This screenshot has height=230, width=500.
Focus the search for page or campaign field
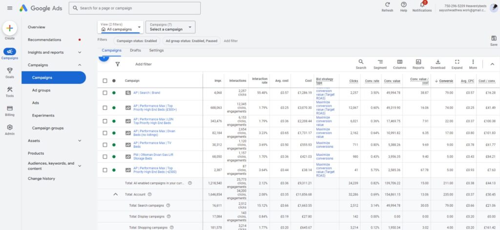coord(134,8)
